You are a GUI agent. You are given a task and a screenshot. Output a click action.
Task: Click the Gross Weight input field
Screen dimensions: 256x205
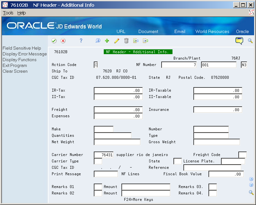click(217, 142)
